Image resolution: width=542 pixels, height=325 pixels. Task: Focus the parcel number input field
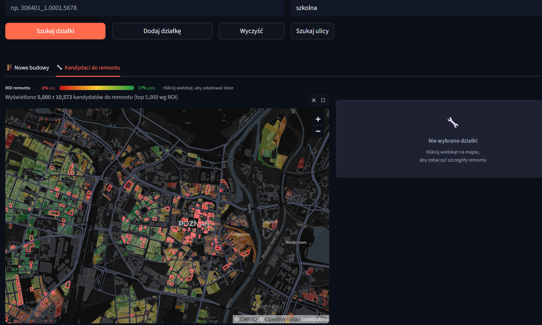coord(145,8)
